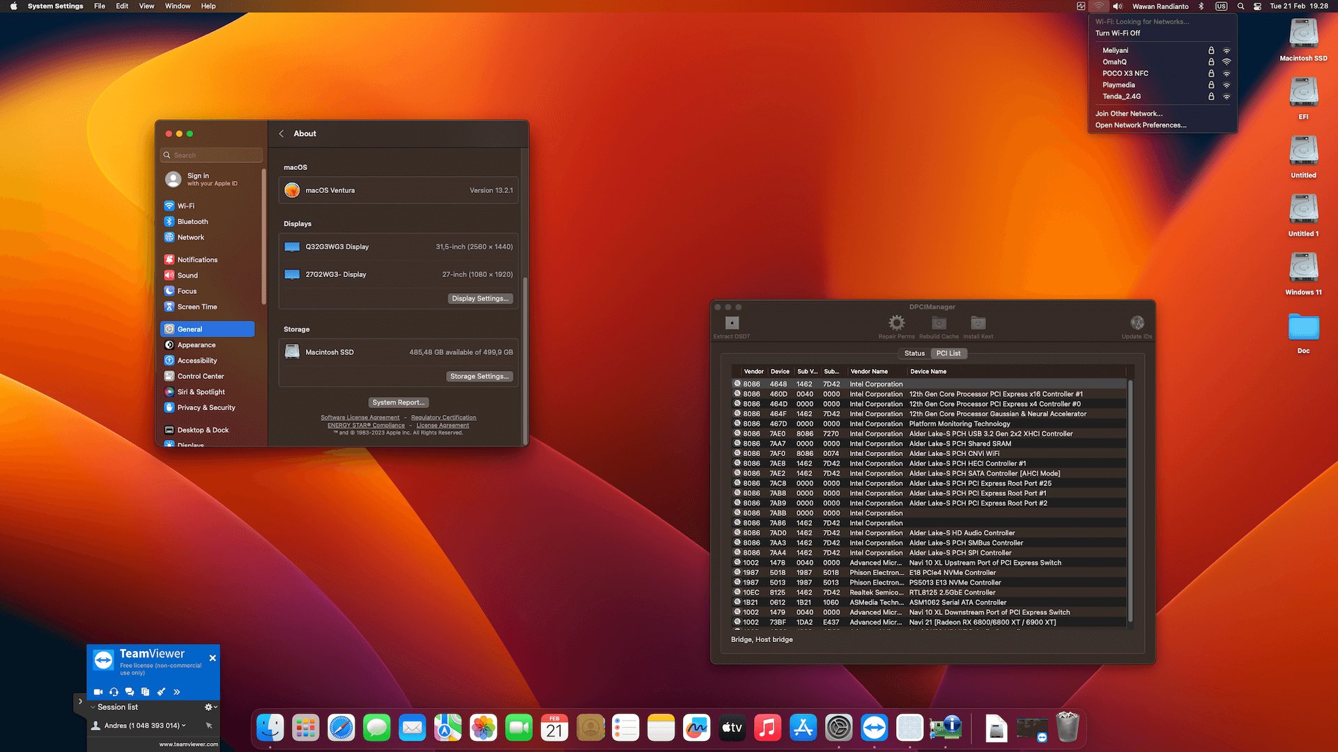Click TeamViewer file transfer icon
Image resolution: width=1338 pixels, height=752 pixels.
click(145, 691)
